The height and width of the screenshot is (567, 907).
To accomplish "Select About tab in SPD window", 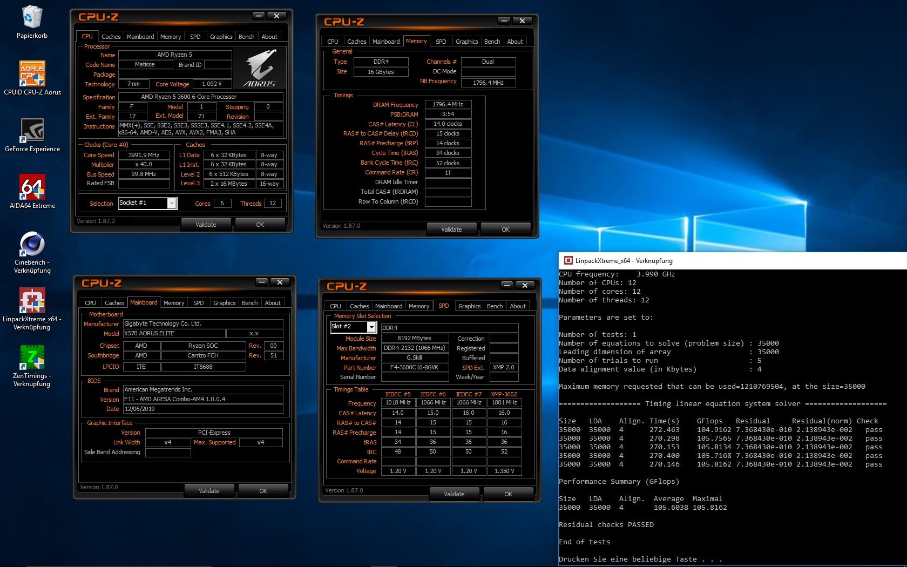I will 518,306.
